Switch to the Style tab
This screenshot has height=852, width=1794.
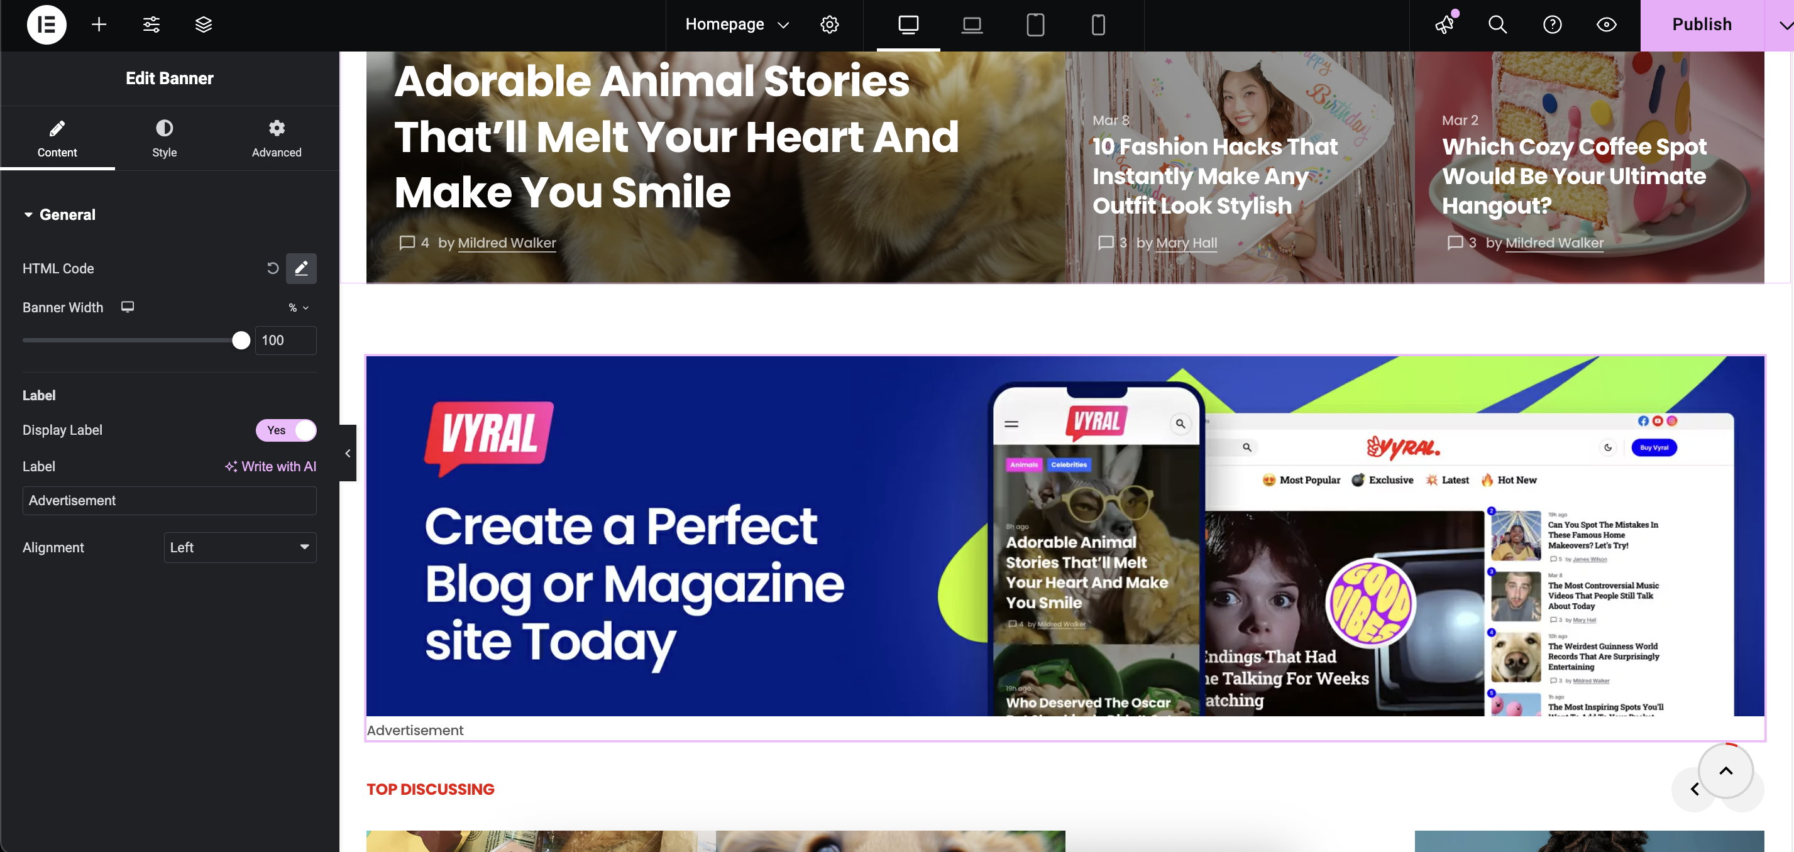click(164, 138)
